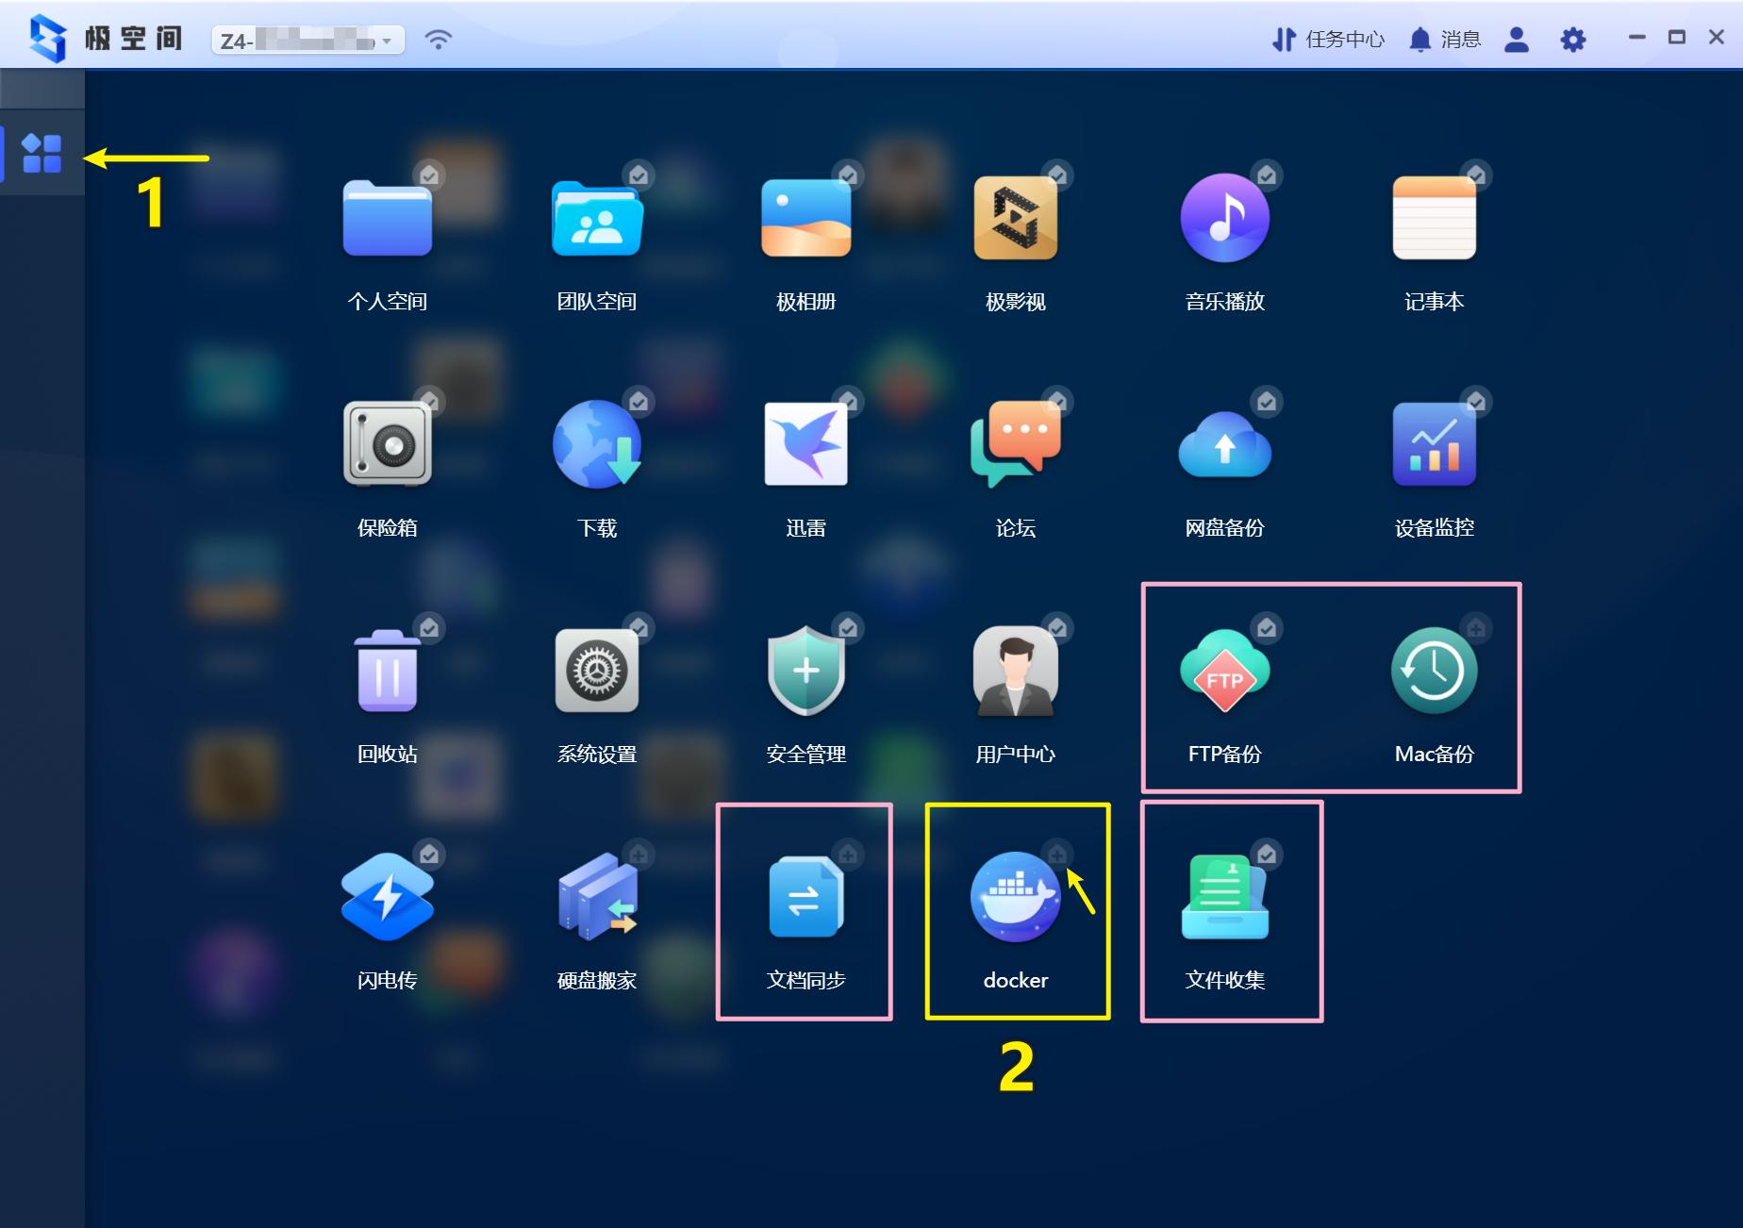The width and height of the screenshot is (1743, 1228).
Task: Select the app grid sidebar button
Action: (x=41, y=154)
